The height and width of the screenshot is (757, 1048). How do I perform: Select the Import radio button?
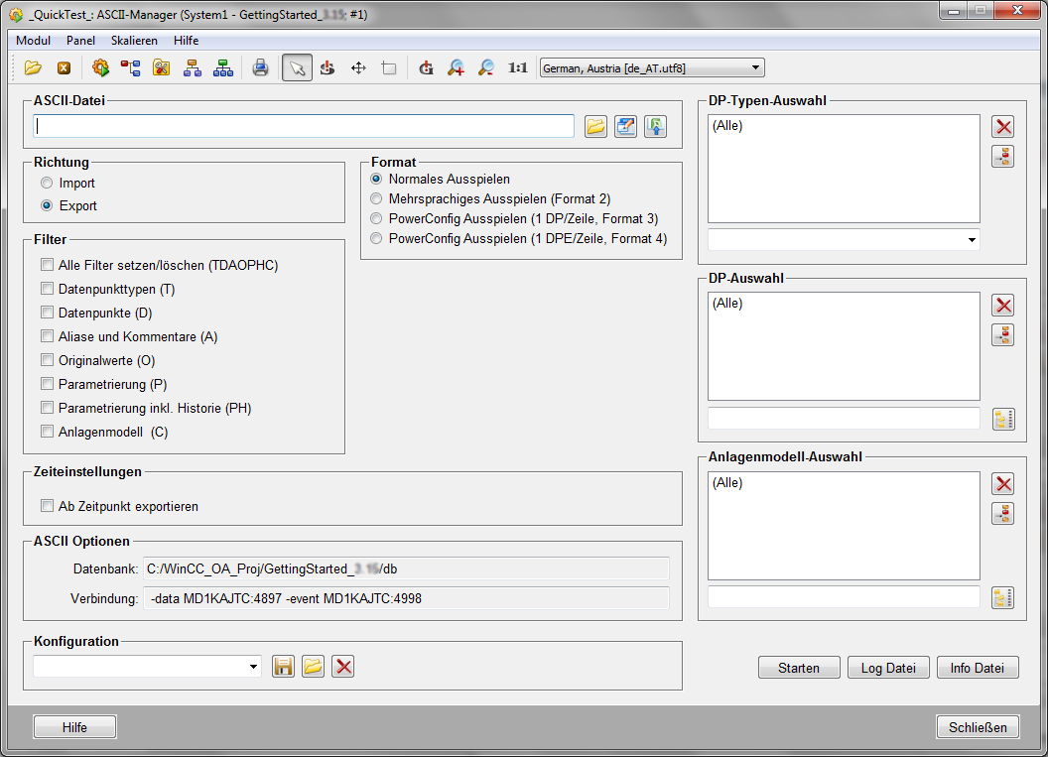[x=47, y=184]
